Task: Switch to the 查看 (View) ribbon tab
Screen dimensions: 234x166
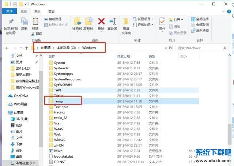Action: point(52,12)
